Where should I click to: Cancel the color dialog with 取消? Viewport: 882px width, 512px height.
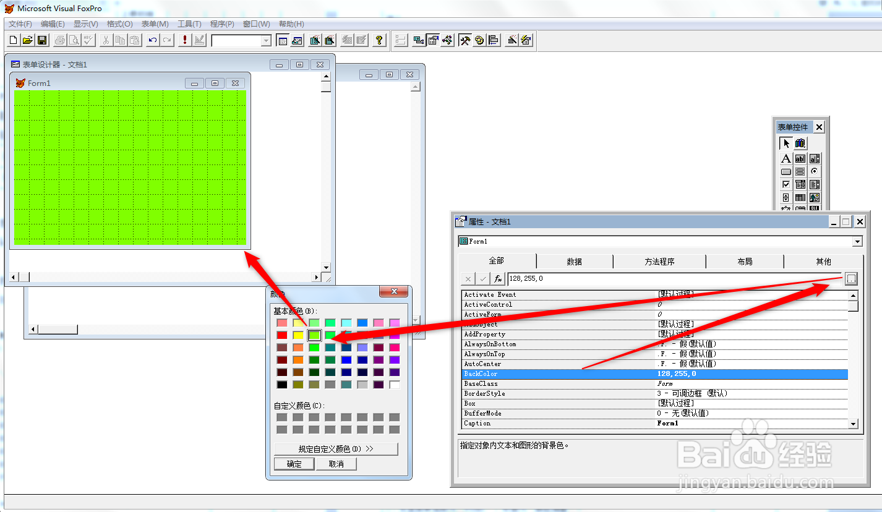click(x=336, y=464)
